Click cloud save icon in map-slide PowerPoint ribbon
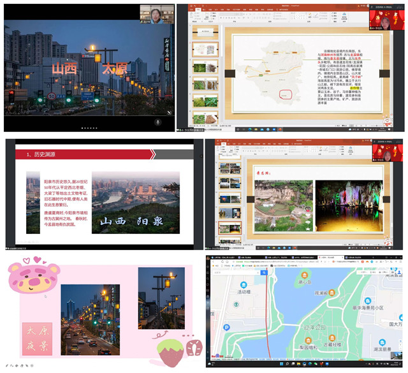This screenshot has height=373, width=408. [344, 15]
